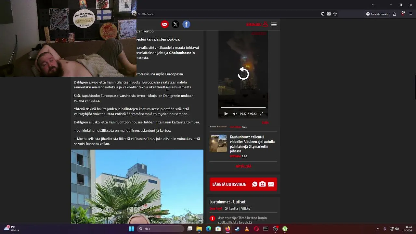
Task: Send news tip via camera icon
Action: pyautogui.click(x=262, y=184)
